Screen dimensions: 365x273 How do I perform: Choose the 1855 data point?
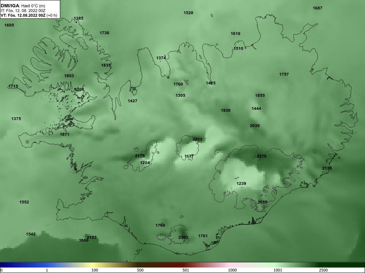260,95
